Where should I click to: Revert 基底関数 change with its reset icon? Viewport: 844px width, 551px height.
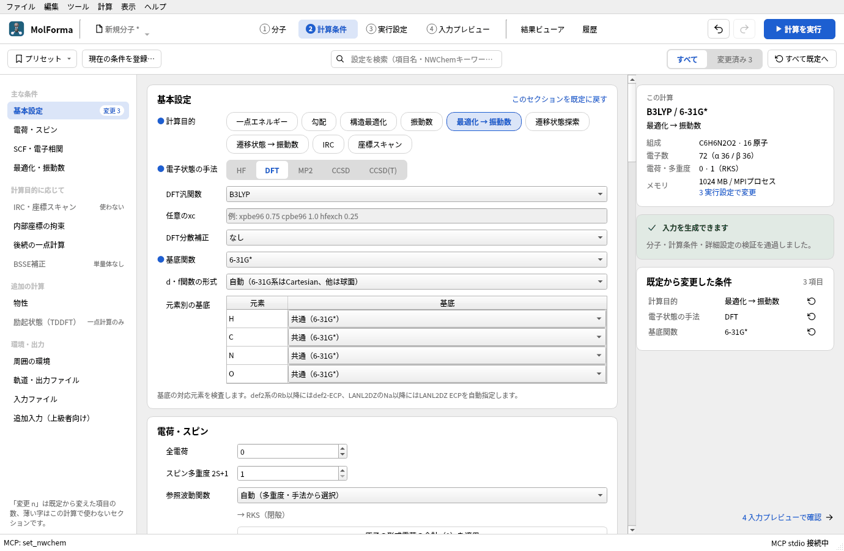(812, 332)
